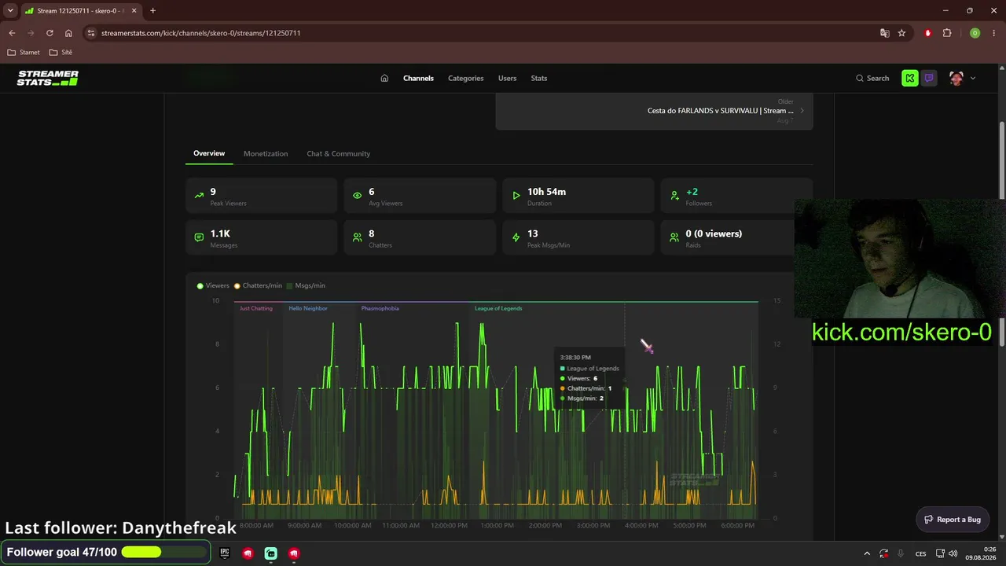Open the taskbar volume speaker icon
The image size is (1006, 566).
(x=953, y=553)
